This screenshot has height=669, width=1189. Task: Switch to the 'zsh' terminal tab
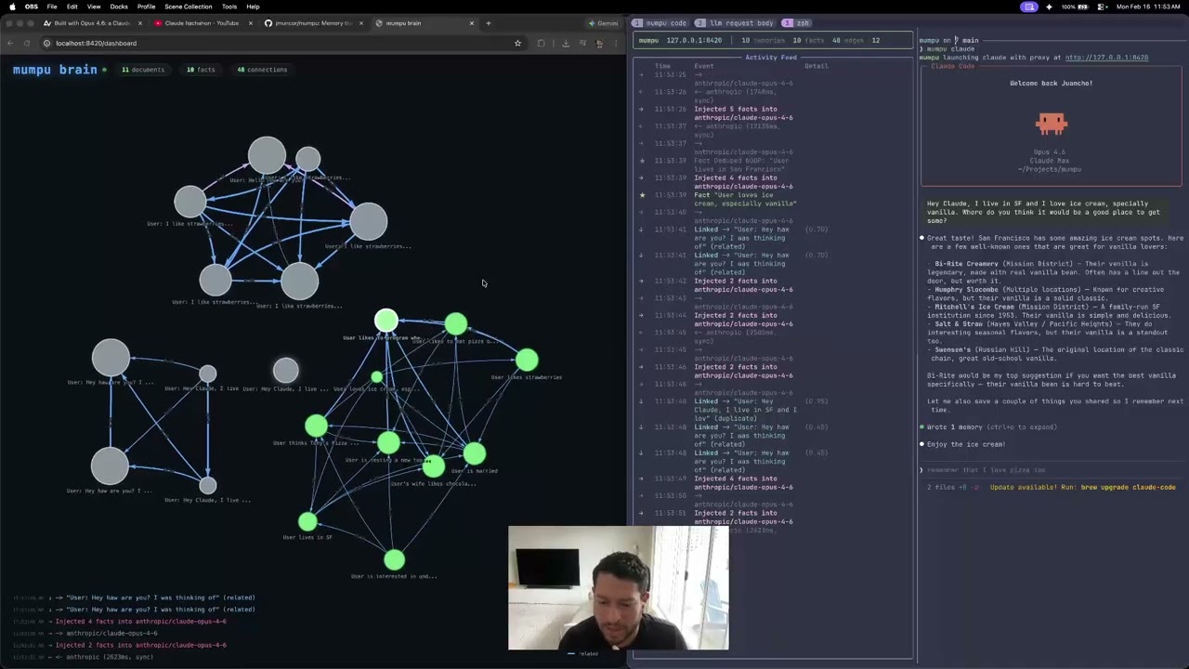click(x=795, y=23)
